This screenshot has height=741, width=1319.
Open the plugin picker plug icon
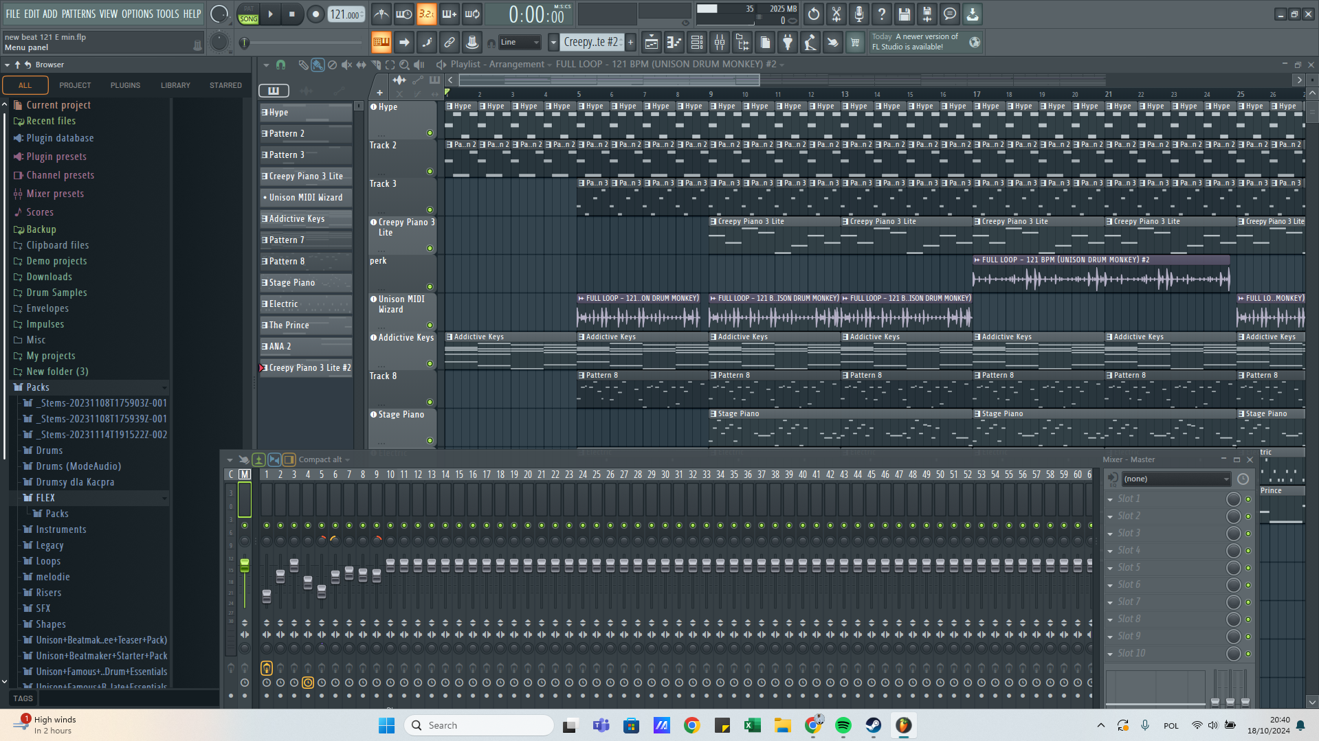coord(788,43)
